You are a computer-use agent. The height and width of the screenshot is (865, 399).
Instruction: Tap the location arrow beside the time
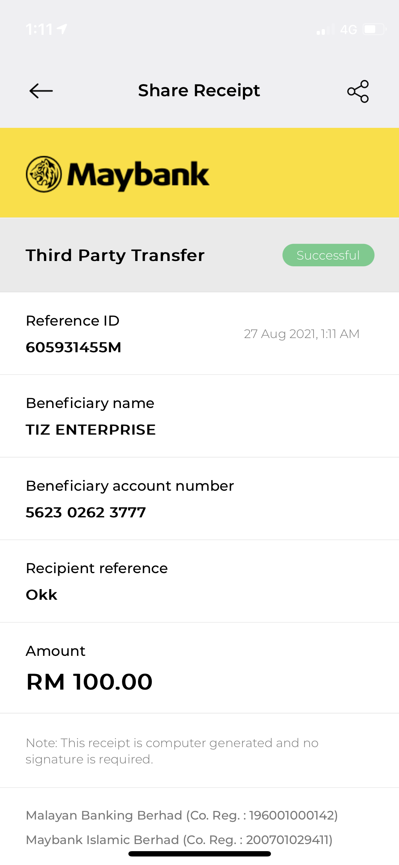point(62,29)
